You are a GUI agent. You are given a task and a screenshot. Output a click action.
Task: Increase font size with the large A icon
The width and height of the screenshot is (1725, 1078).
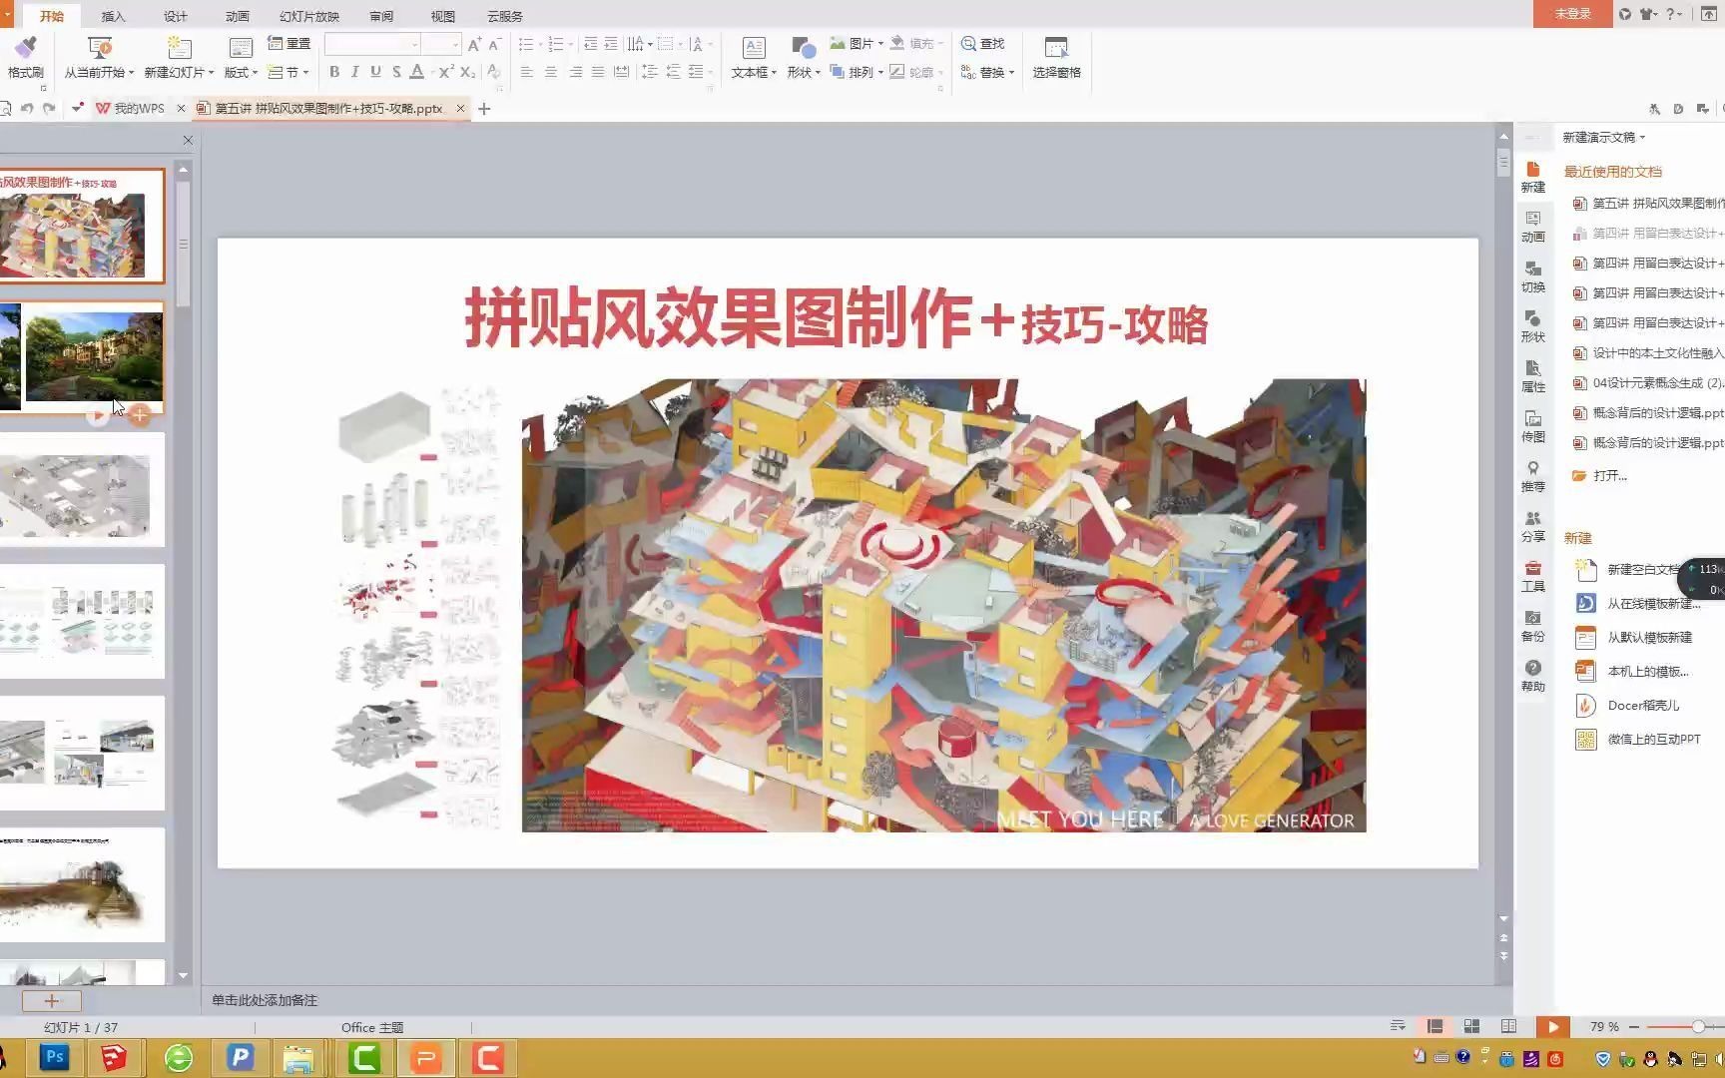(474, 44)
